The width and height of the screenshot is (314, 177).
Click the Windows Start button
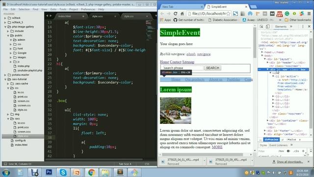[x=6, y=173]
